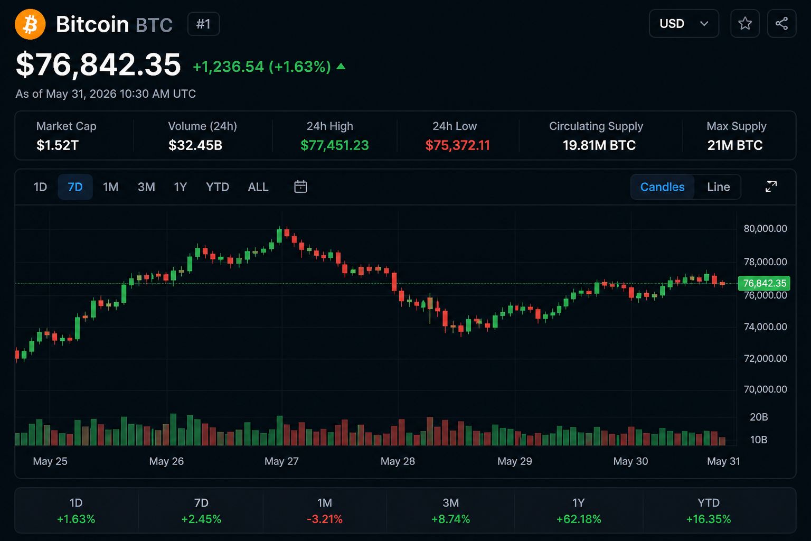Expand chart to fullscreen view
This screenshot has height=541, width=811.
coord(771,186)
